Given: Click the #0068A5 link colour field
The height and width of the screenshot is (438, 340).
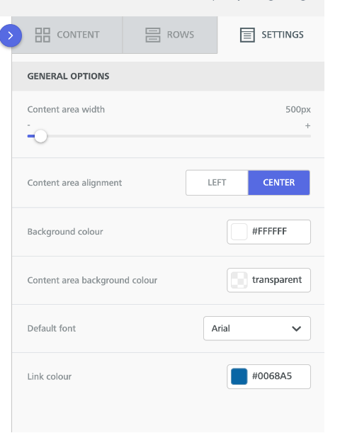Looking at the screenshot, I should [268, 376].
